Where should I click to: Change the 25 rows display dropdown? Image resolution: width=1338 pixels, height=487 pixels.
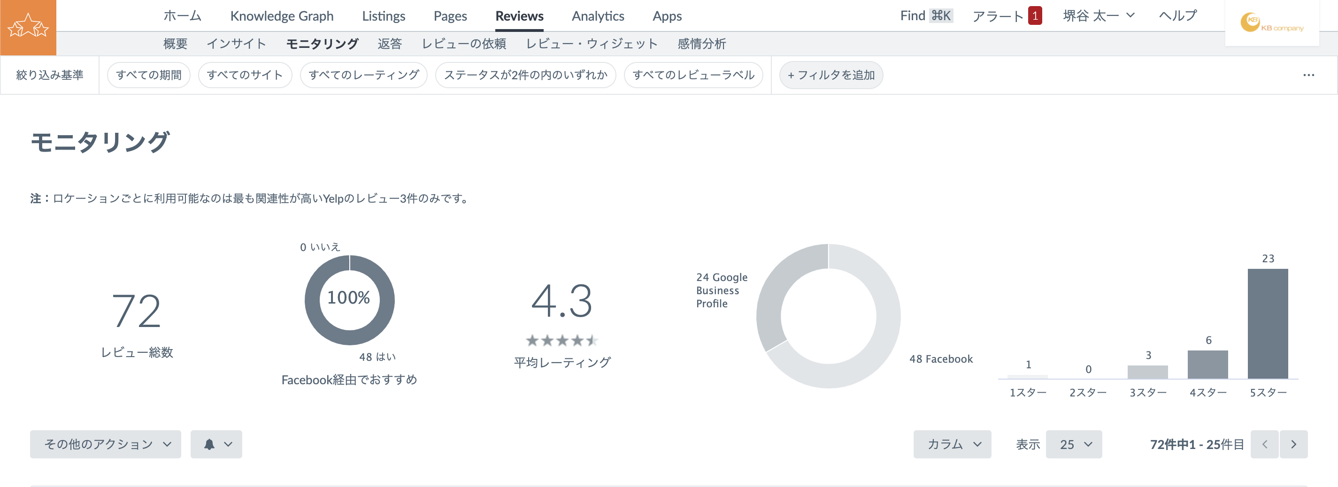1074,444
